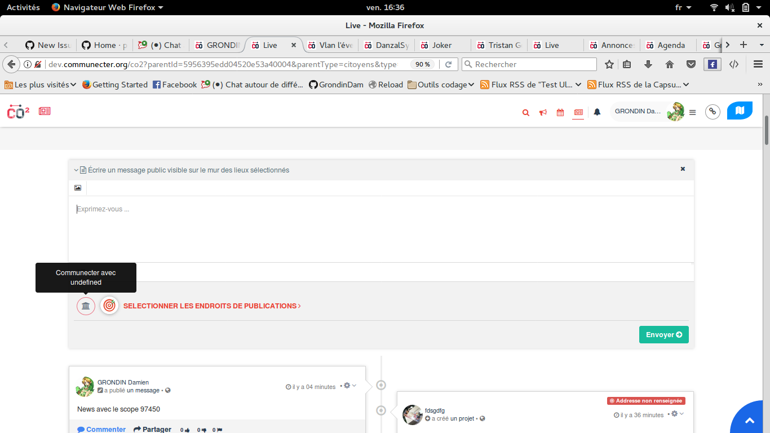Viewport: 770px width, 433px height.
Task: Close the message writing form
Action: [683, 169]
